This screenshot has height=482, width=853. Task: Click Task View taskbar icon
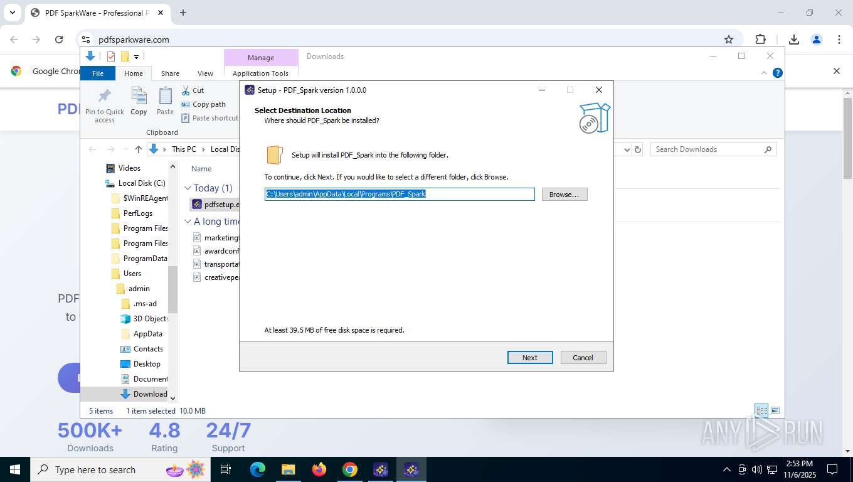coord(226,469)
